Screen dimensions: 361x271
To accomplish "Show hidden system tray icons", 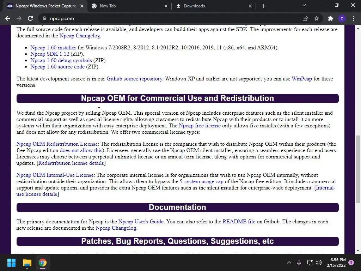I will pos(289,263).
